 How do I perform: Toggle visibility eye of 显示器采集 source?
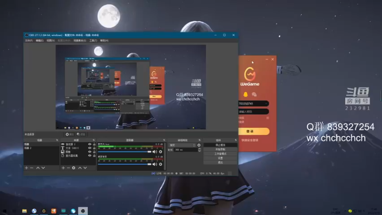[90, 156]
